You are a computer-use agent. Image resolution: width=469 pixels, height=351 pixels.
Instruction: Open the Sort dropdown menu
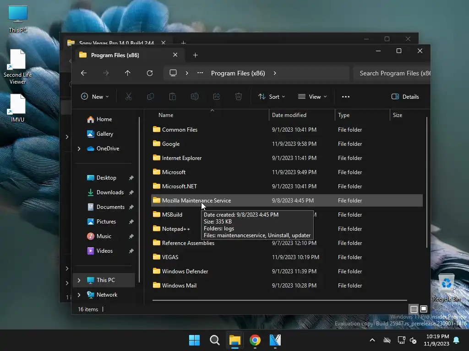[272, 96]
